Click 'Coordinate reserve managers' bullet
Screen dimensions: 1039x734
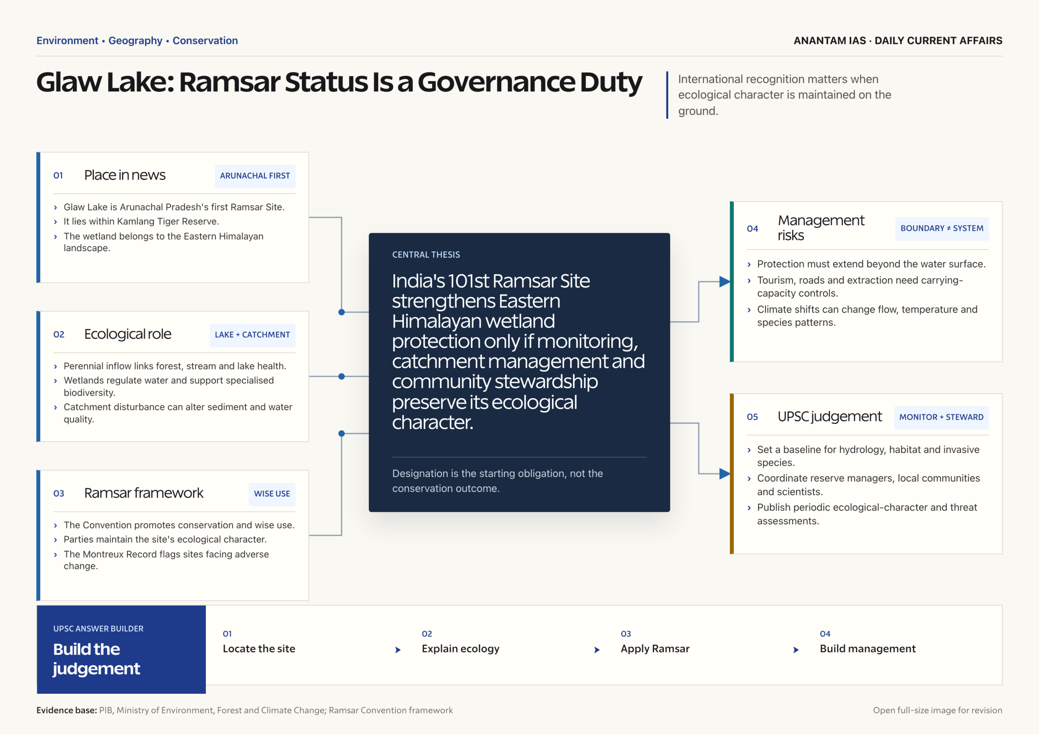(869, 485)
